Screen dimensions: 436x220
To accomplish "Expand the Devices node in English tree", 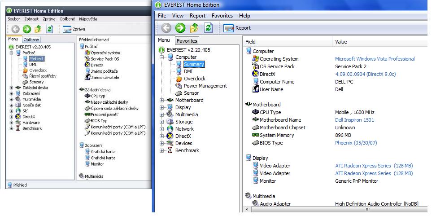I will point(161,143).
